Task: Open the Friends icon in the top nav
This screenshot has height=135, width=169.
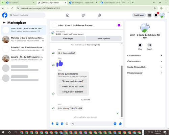Action: click(x=83, y=15)
